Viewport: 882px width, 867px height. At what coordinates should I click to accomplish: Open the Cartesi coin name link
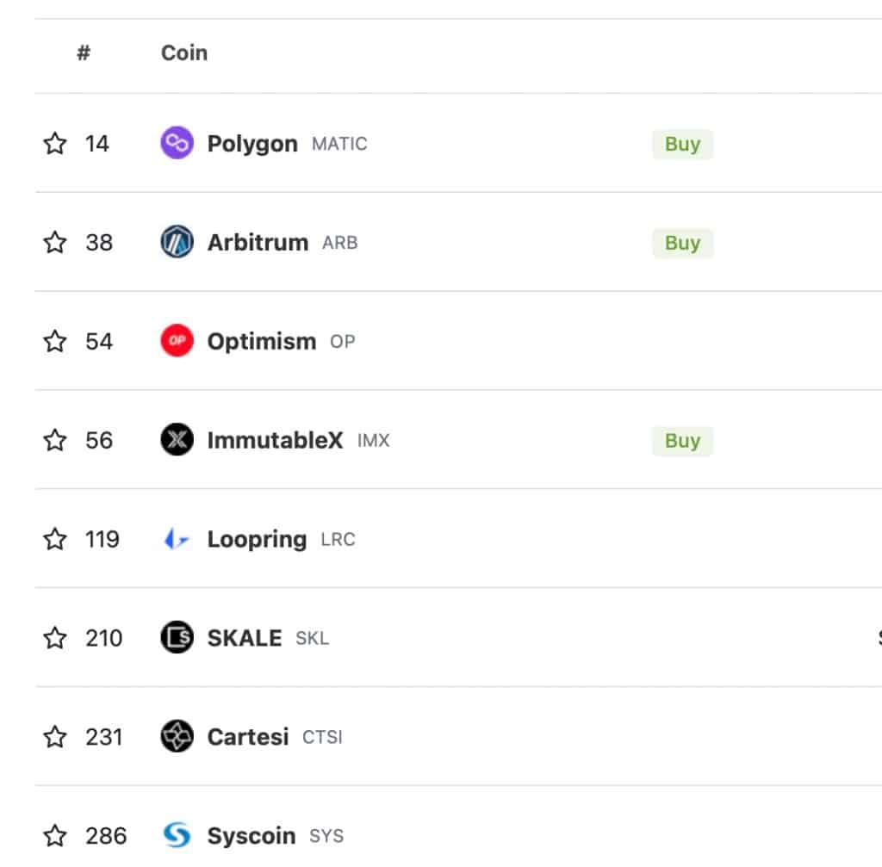(248, 737)
